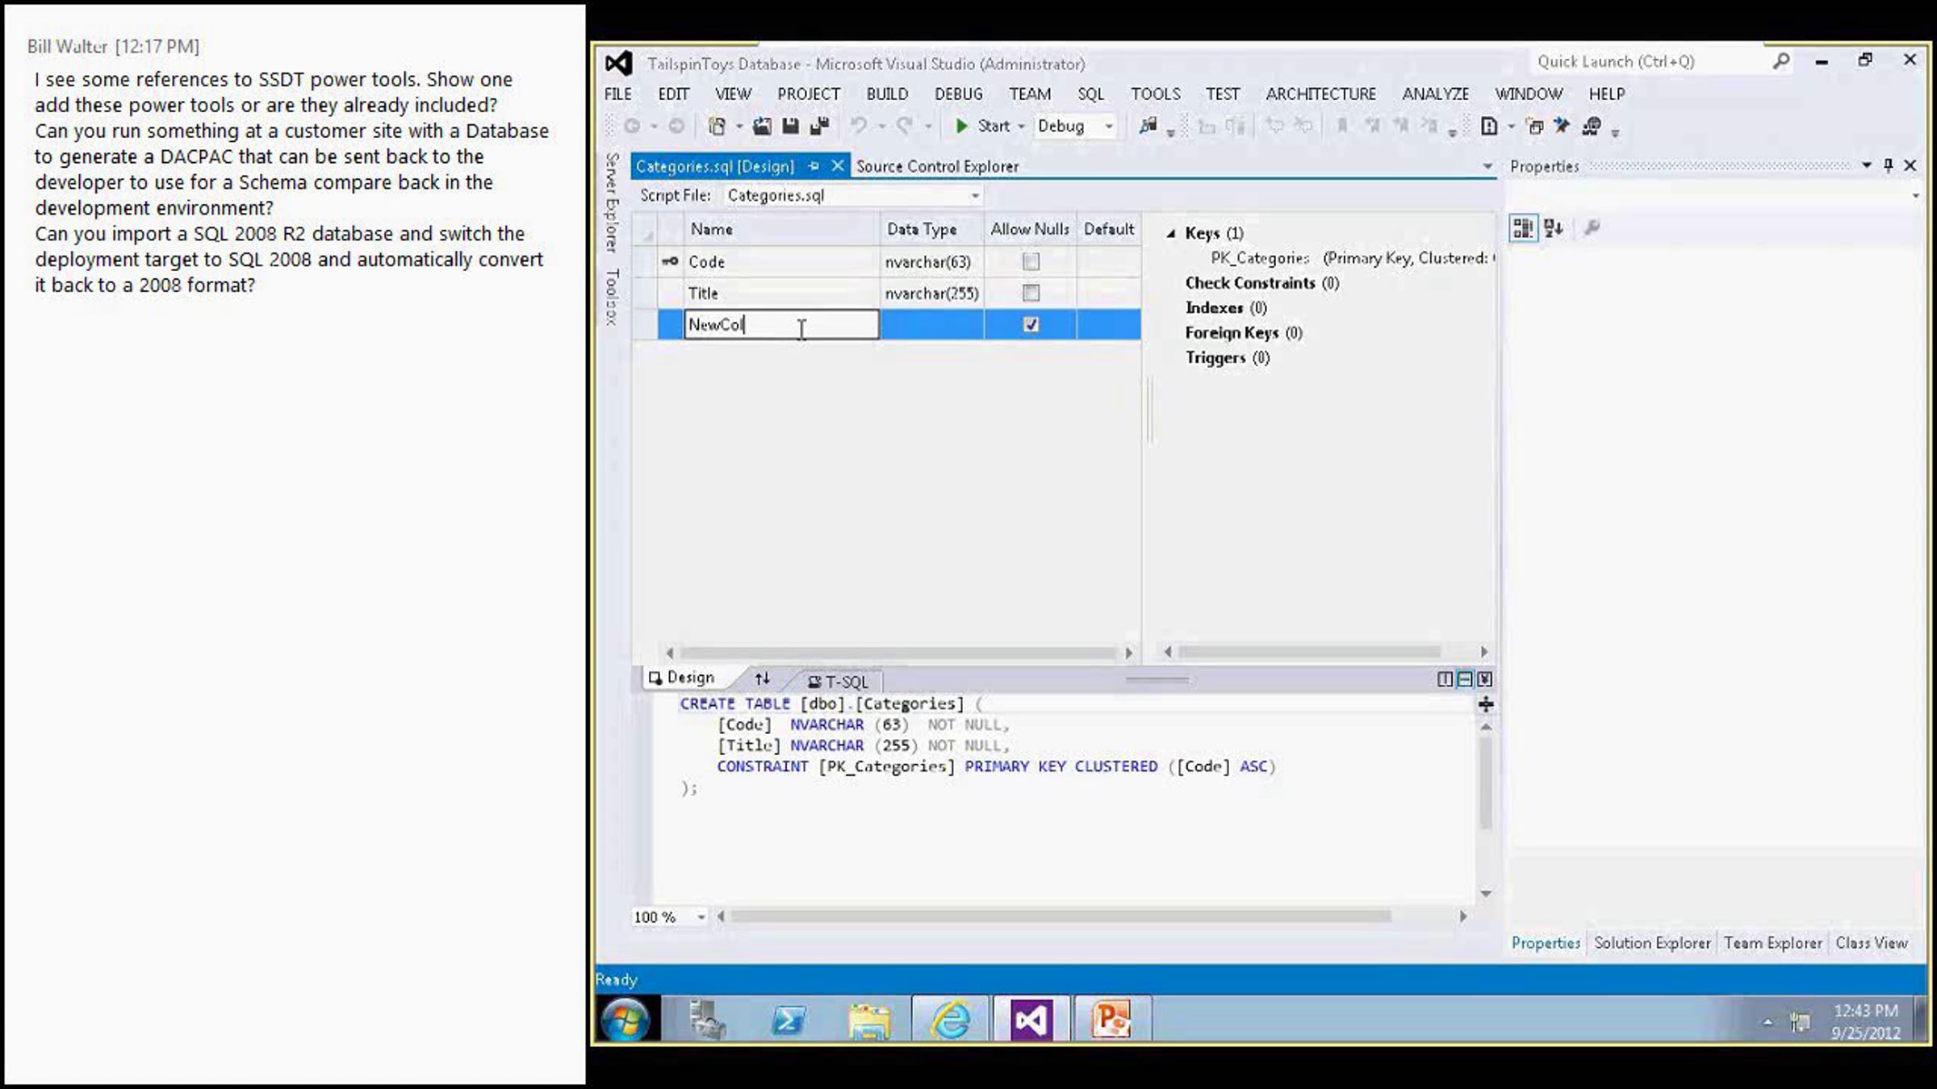Switch to the Solution Explorer tab
This screenshot has height=1089, width=1937.
tap(1652, 942)
